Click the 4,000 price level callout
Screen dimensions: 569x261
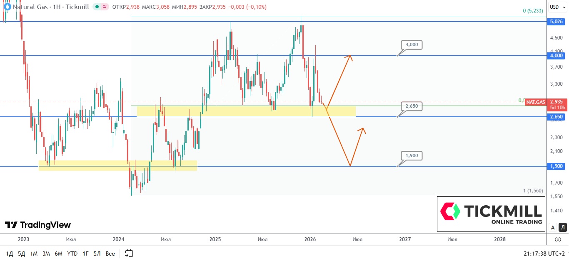pyautogui.click(x=412, y=45)
